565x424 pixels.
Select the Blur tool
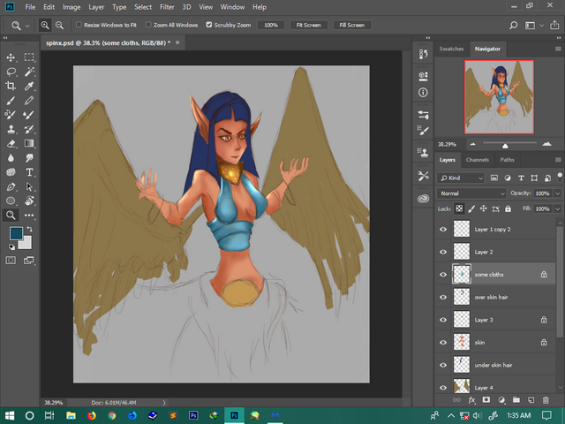pos(11,158)
